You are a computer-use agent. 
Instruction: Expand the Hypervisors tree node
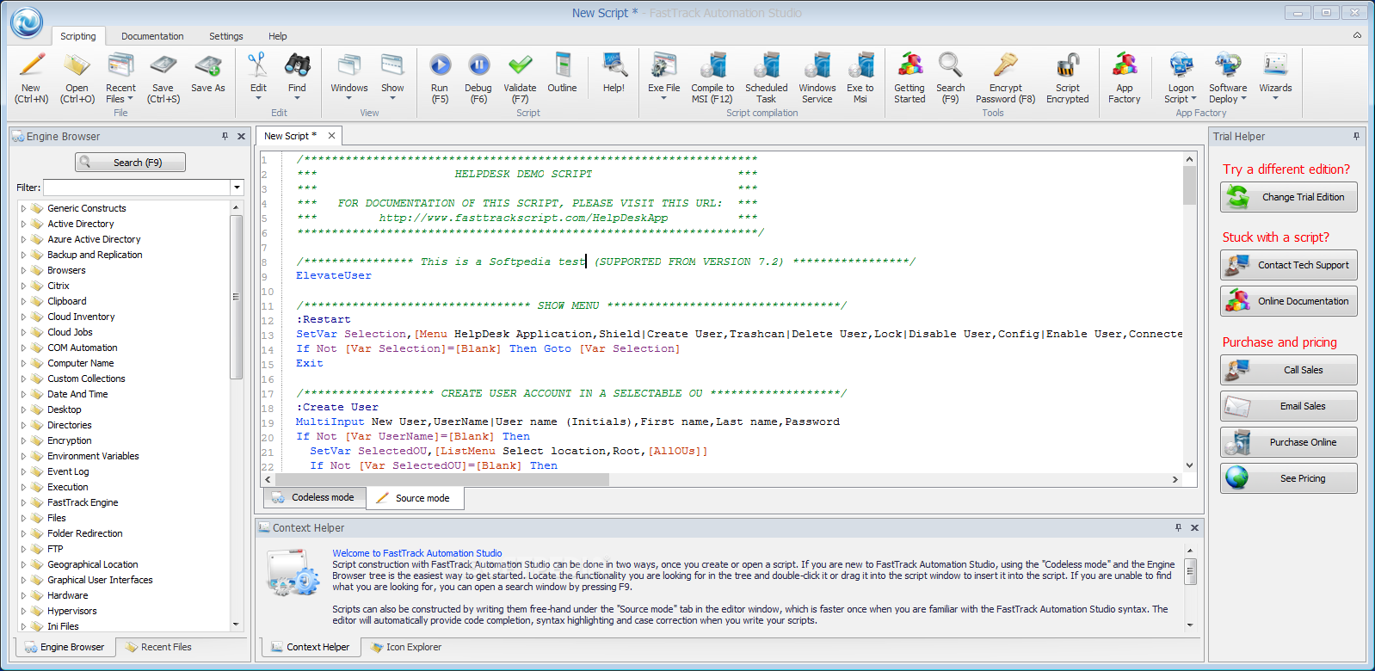click(23, 611)
